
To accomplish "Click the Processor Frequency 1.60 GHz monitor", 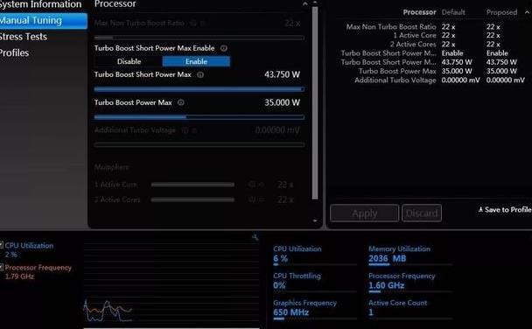I will click(410, 282).
